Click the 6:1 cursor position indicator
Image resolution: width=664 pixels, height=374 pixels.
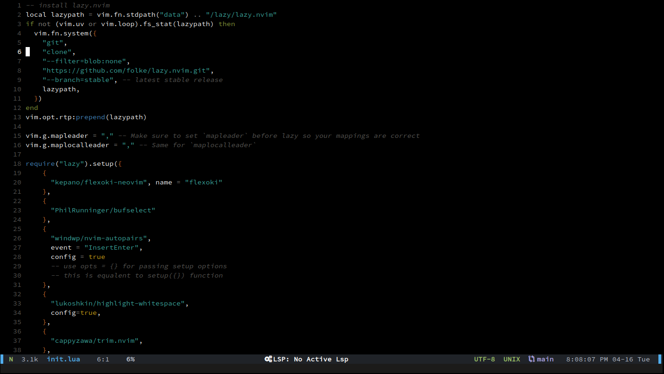pos(103,359)
